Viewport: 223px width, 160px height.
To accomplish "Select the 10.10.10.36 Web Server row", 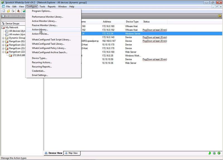I will click(152, 63).
